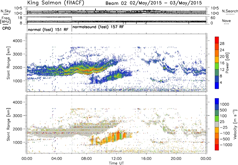Click the 28 tick on Power colorbar
This screenshot has width=238, height=165.
[222, 43]
